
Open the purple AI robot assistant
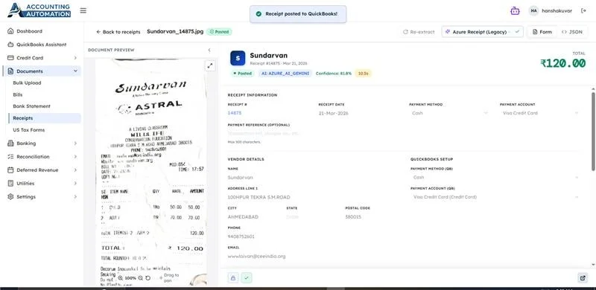point(515,11)
